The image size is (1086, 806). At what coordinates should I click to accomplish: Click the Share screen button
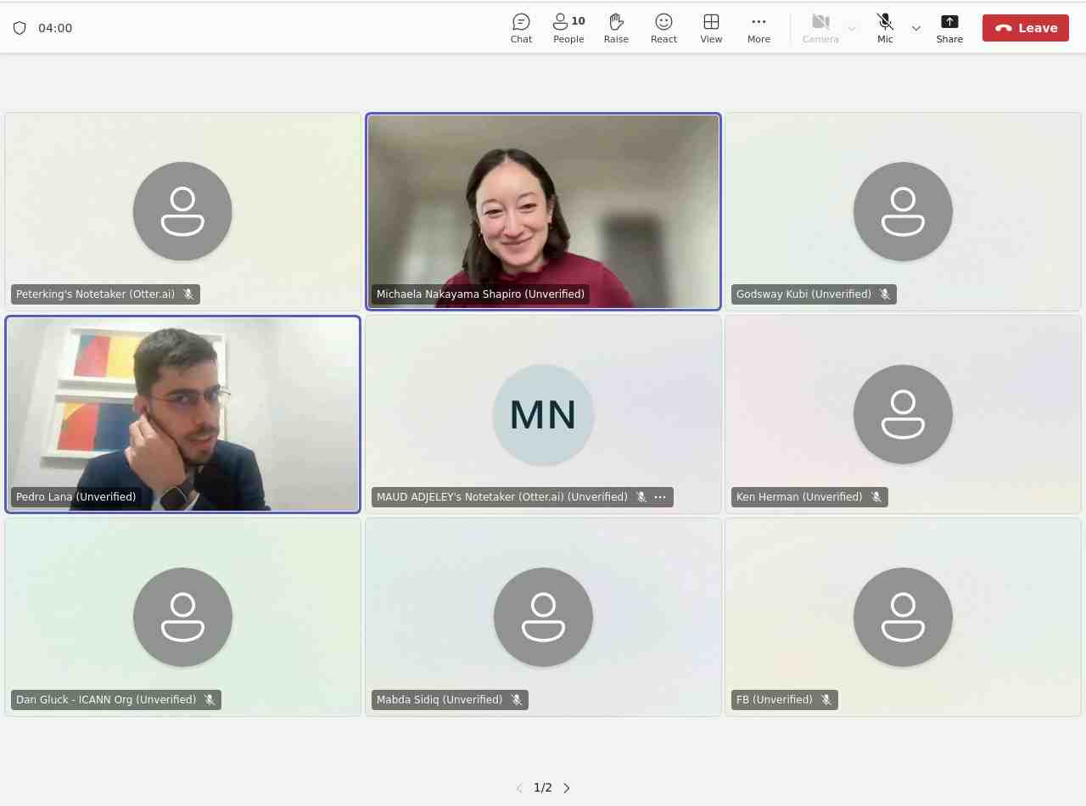click(949, 28)
